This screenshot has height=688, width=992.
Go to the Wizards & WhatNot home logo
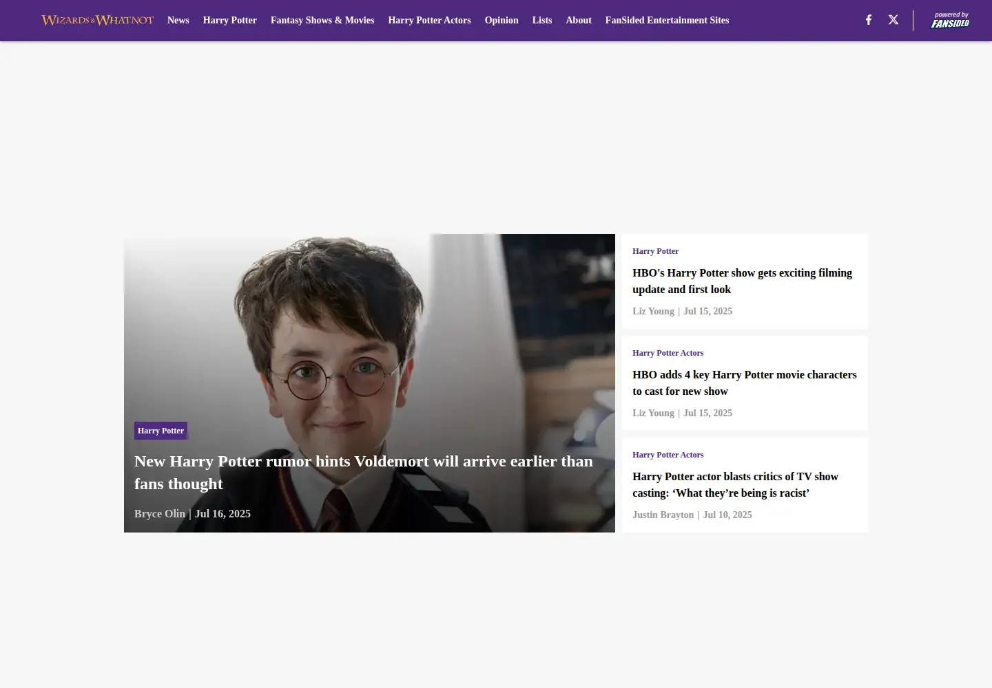click(97, 20)
